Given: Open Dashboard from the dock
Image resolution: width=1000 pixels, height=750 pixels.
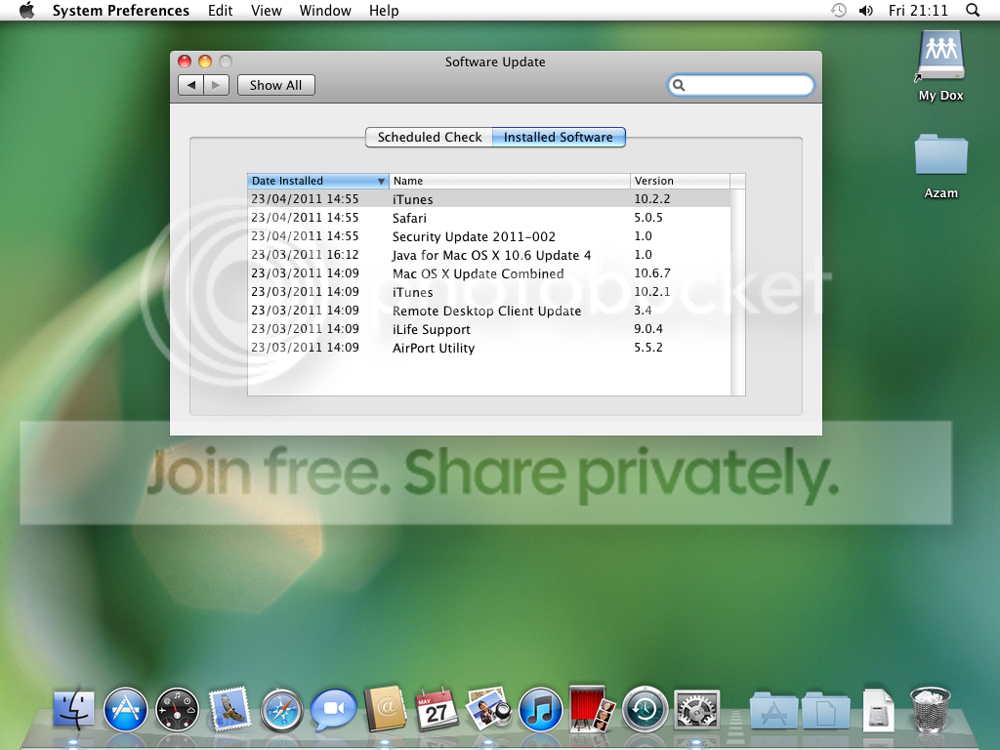Looking at the screenshot, I should pos(177,709).
